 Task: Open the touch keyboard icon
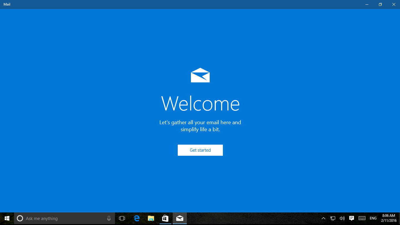coord(362,218)
